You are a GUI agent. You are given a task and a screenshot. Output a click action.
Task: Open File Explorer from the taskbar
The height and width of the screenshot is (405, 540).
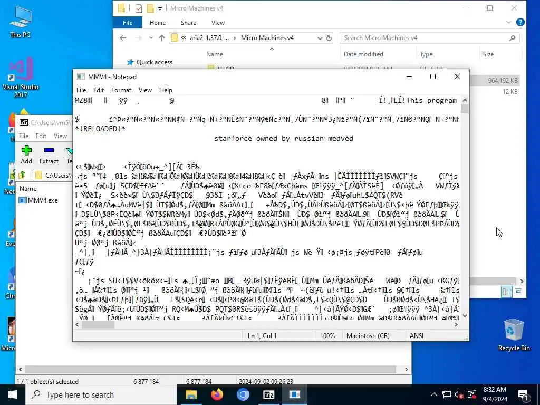click(x=191, y=394)
